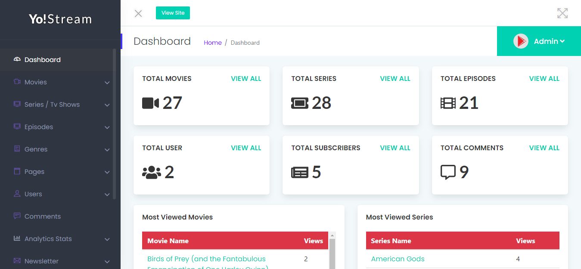The width and height of the screenshot is (581, 269).
Task: View all under Total Subscribers
Action: click(x=395, y=148)
